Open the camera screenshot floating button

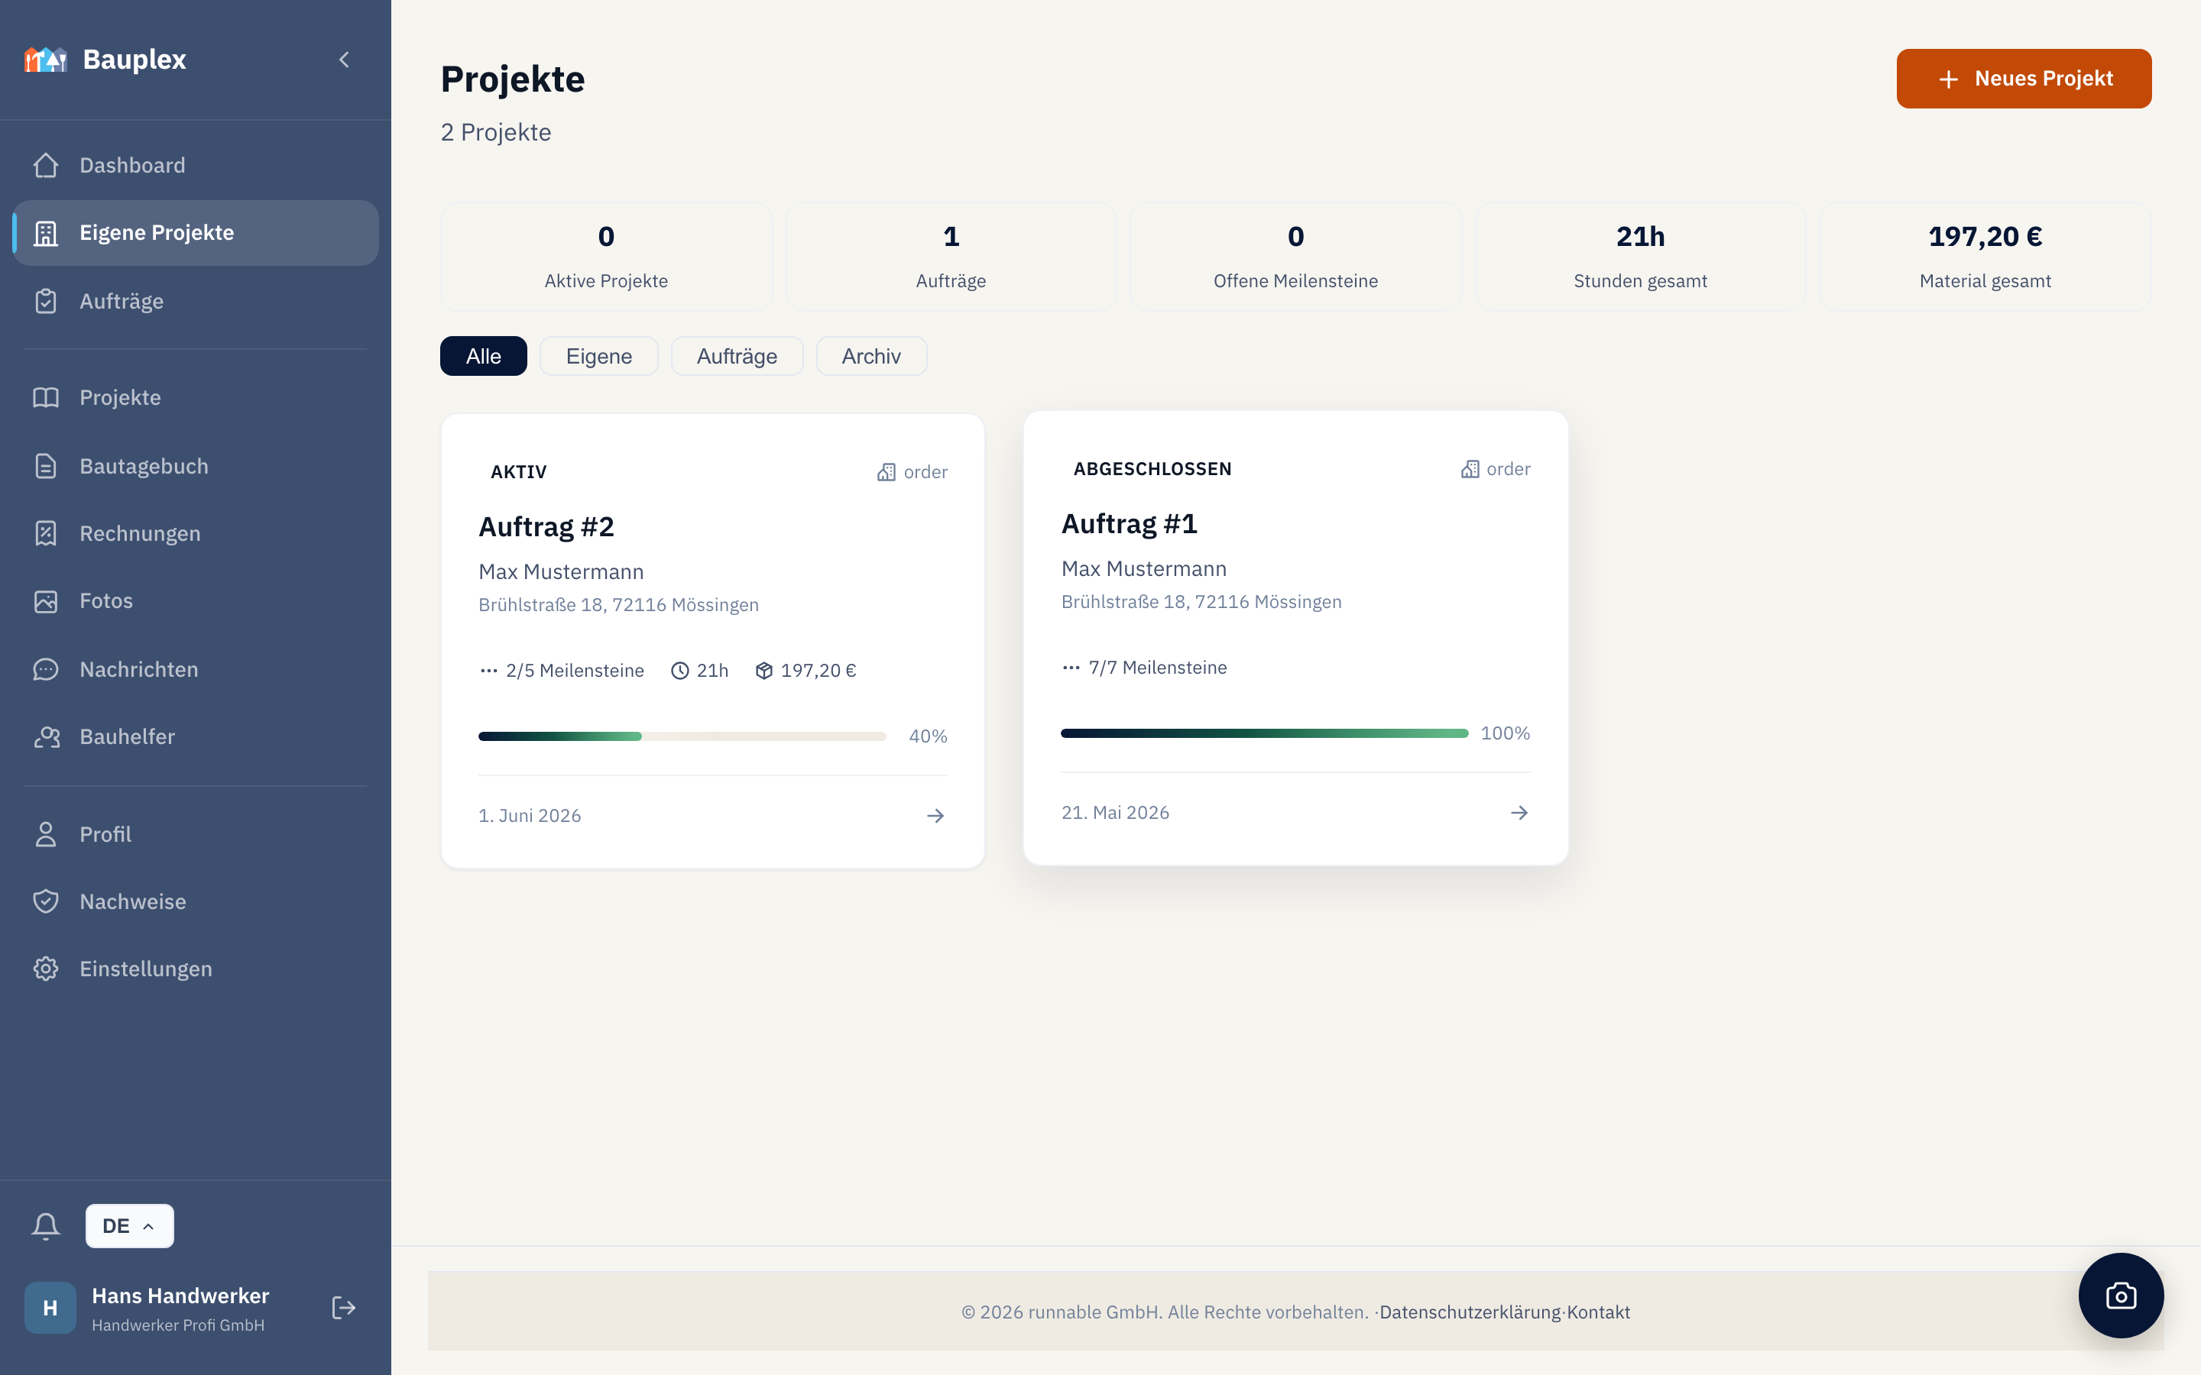click(x=2120, y=1295)
